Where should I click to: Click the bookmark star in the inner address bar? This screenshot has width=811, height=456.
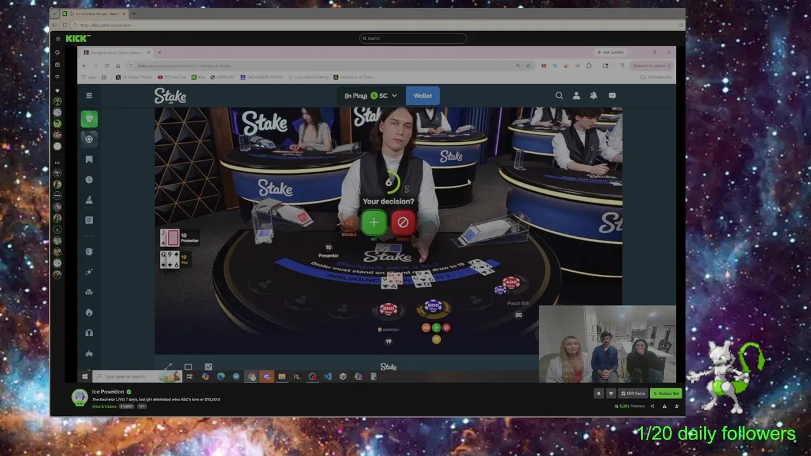click(528, 65)
